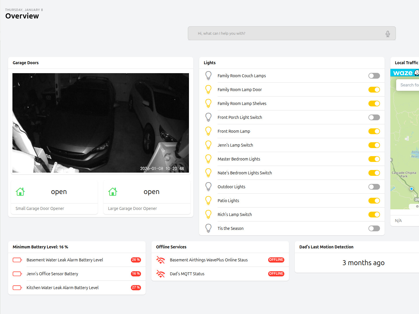Disable Rich's Lamp Switch toggle
The image size is (419, 314).
374,215
